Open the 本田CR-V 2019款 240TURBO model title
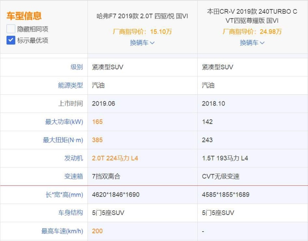308x241 pixels. click(252, 16)
